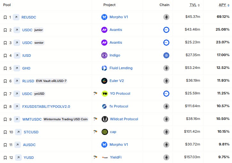Open external link icon for USDC yoUSD
This screenshot has height=163, width=232.
[x=17, y=94]
